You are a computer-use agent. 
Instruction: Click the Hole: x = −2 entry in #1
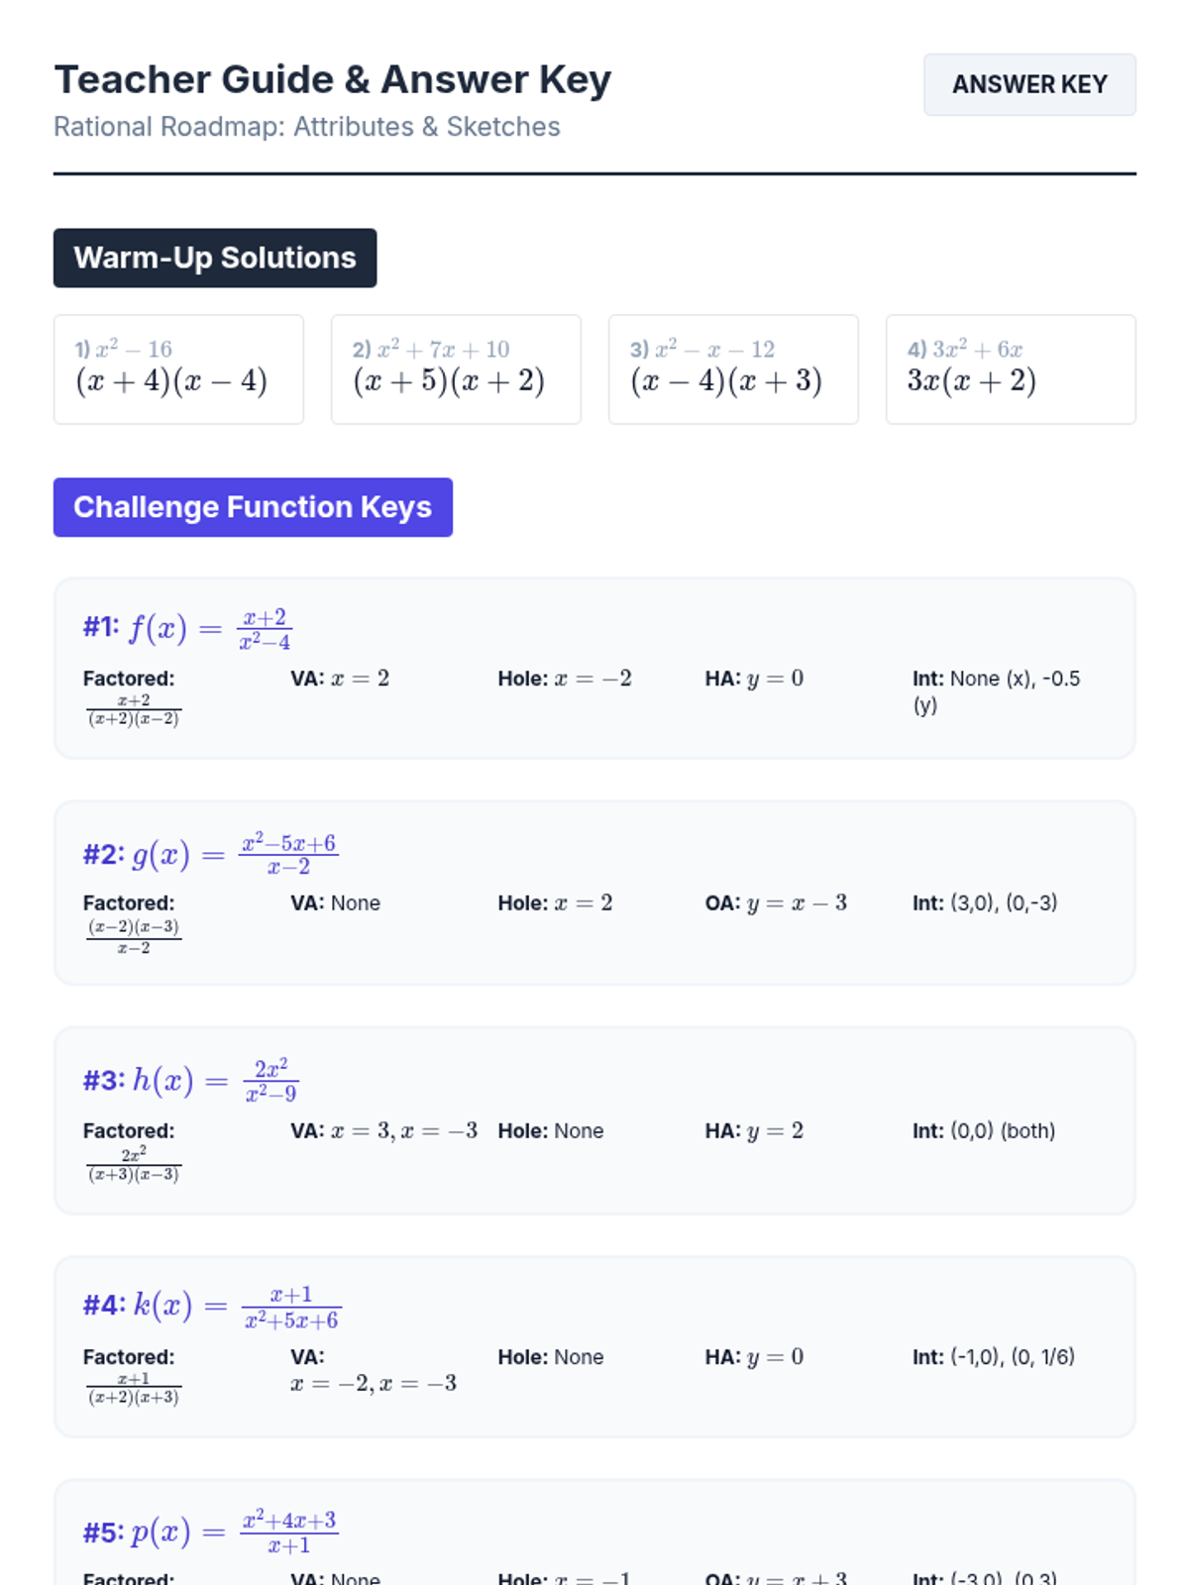coord(565,679)
